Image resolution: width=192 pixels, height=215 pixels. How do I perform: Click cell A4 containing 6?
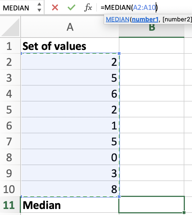tap(70, 94)
